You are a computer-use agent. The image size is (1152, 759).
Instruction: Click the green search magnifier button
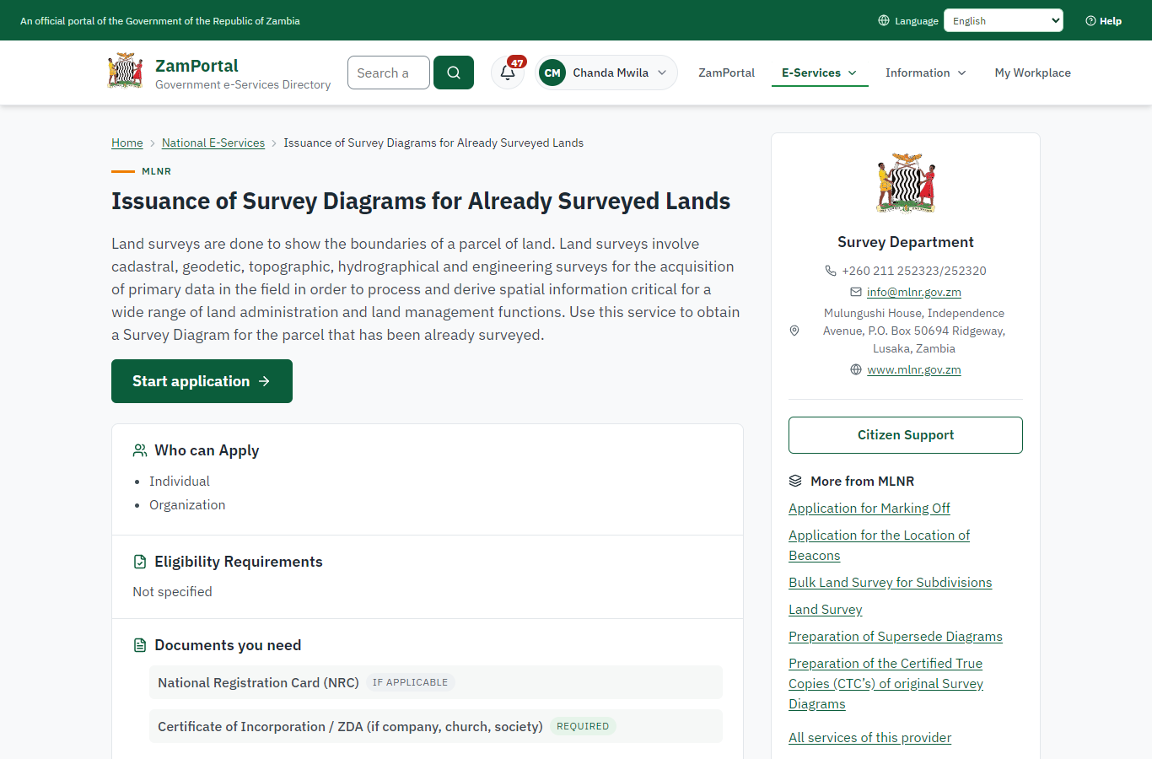tap(454, 73)
